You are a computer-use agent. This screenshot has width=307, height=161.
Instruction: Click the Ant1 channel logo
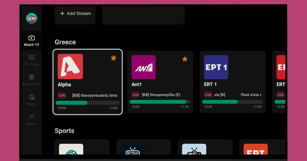pyautogui.click(x=144, y=67)
